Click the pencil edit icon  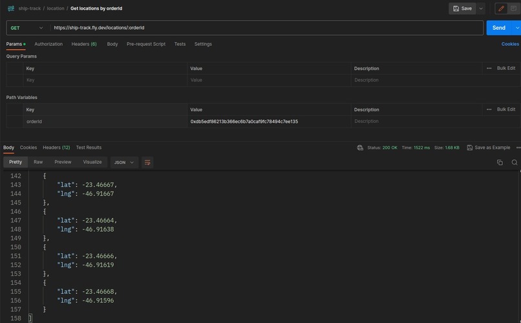501,8
